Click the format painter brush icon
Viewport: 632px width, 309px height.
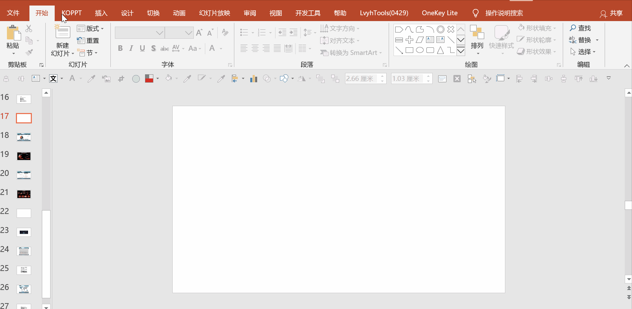(x=29, y=53)
